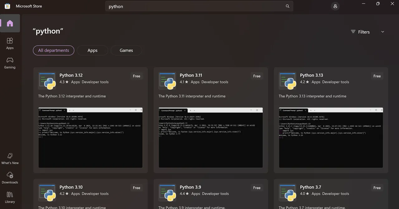
Task: Open the Downloads sidebar icon
Action: coord(10,178)
